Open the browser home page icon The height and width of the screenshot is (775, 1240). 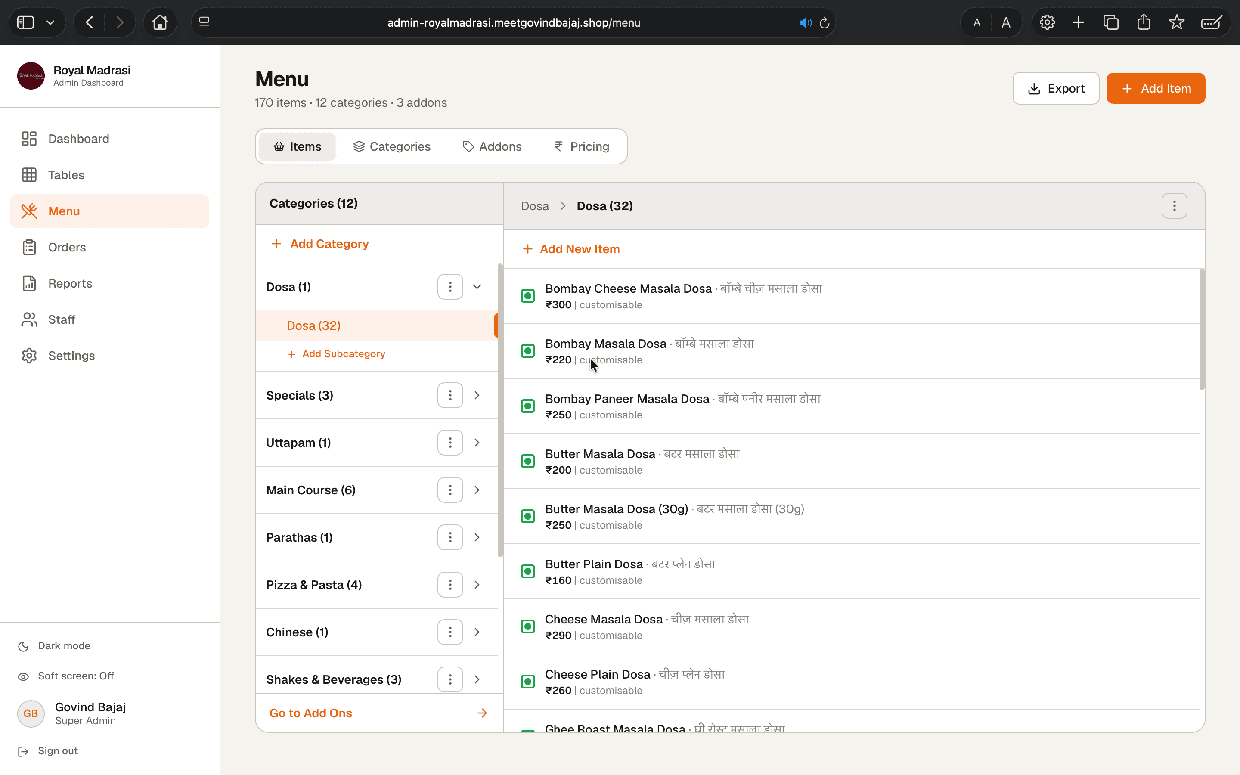(x=160, y=22)
